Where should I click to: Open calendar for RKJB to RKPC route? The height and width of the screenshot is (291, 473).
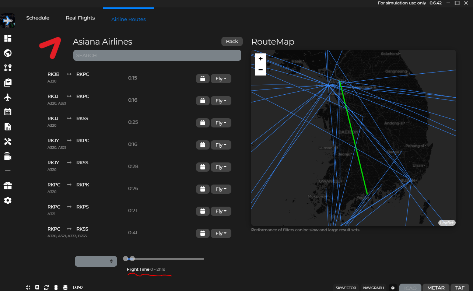203,78
